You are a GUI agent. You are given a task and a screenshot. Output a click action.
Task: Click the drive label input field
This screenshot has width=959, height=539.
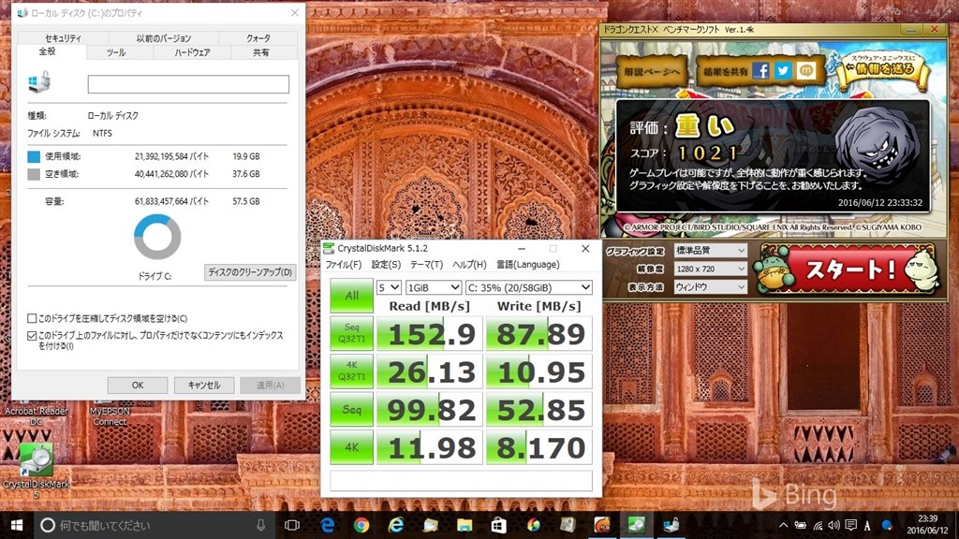point(188,84)
